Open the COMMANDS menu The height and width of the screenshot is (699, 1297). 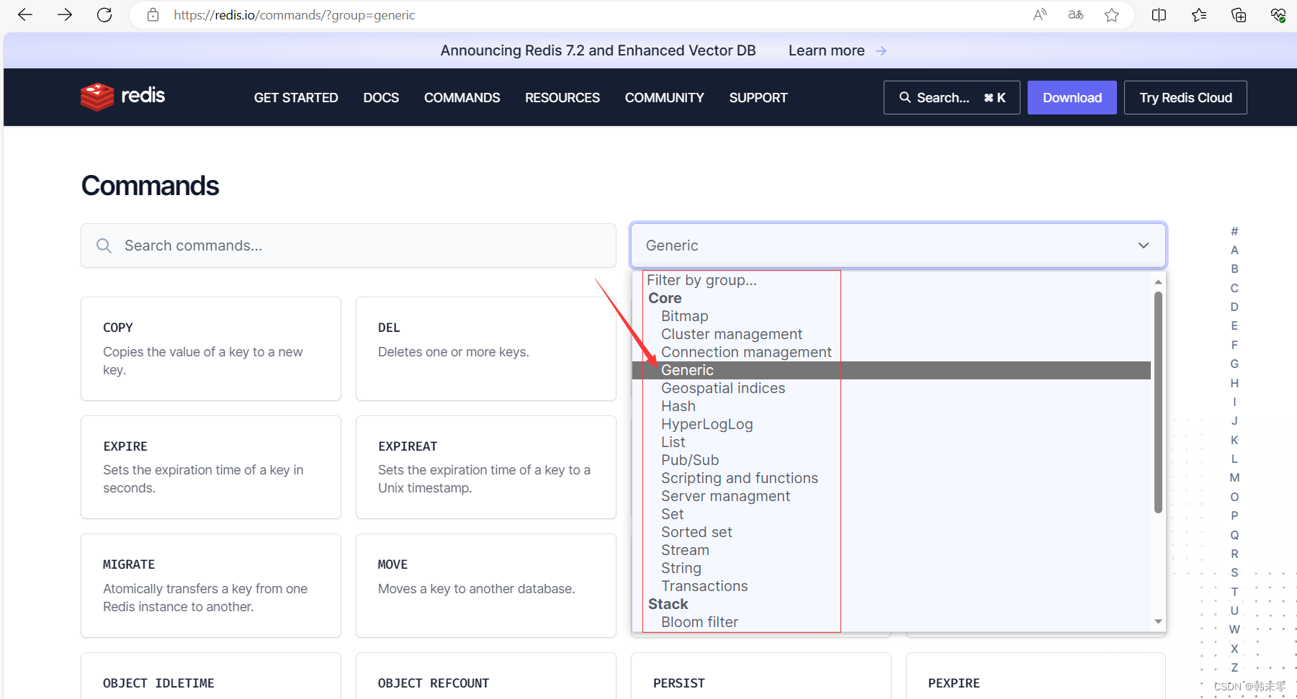(x=462, y=98)
